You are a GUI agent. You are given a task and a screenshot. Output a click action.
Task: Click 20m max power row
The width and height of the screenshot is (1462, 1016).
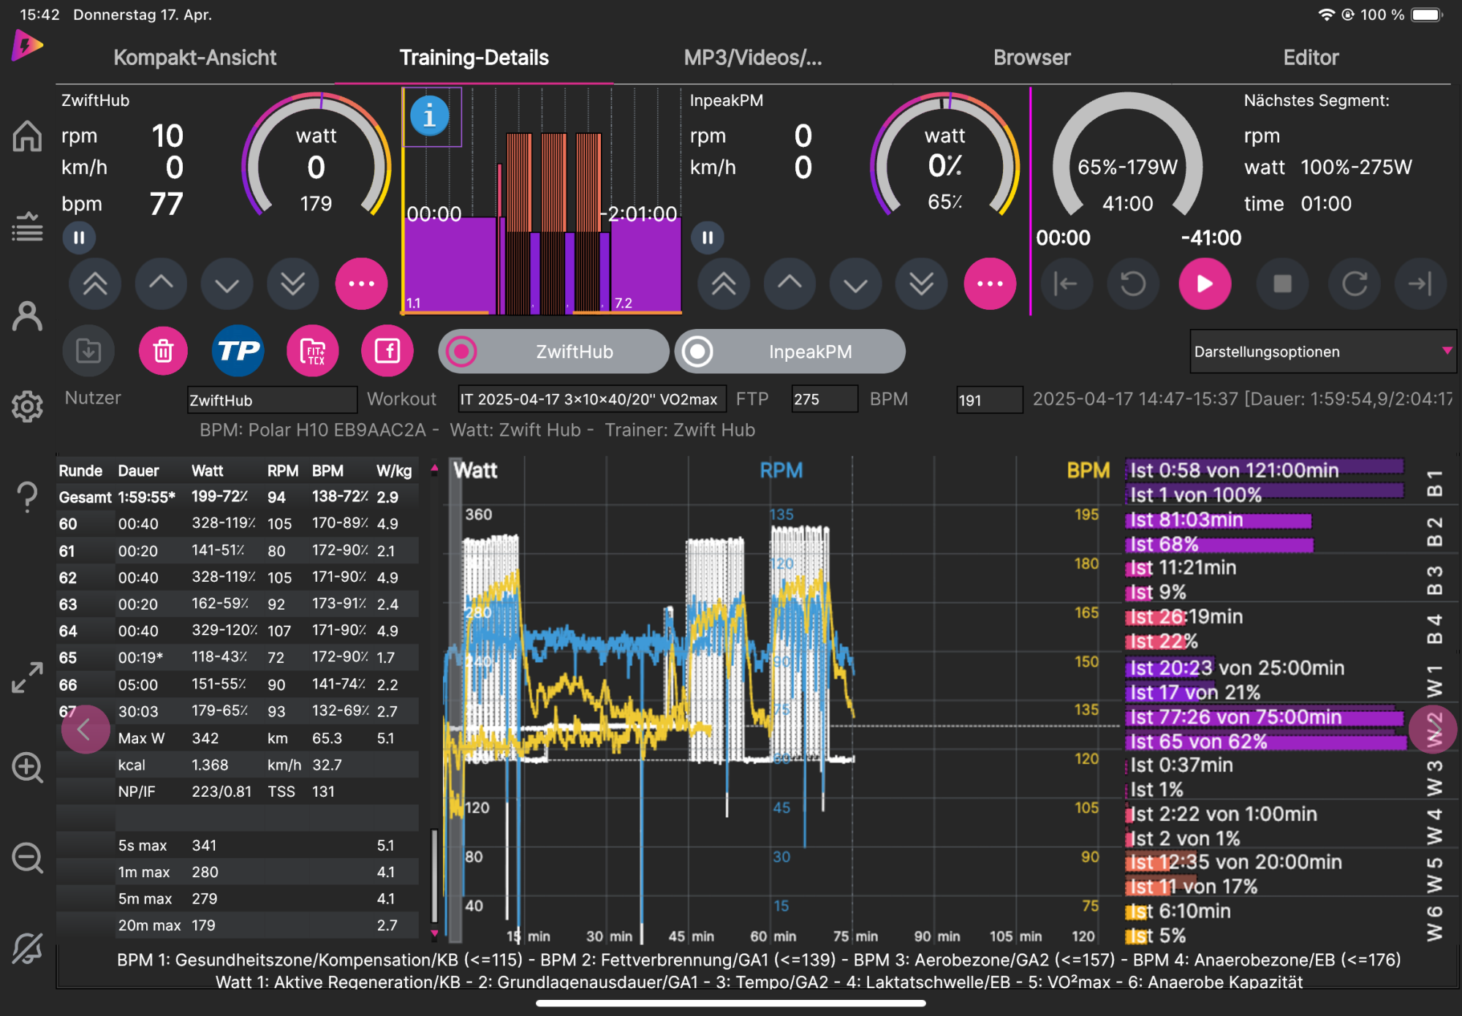(x=238, y=925)
